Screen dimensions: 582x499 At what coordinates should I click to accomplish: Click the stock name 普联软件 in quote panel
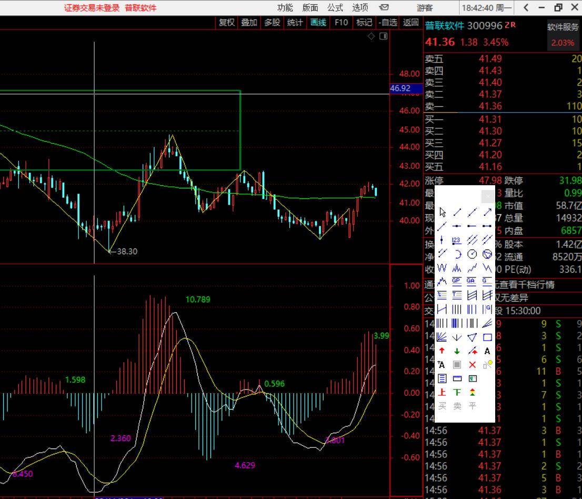click(x=444, y=26)
